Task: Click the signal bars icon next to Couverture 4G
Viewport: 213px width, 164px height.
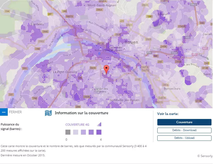Action: point(99,124)
